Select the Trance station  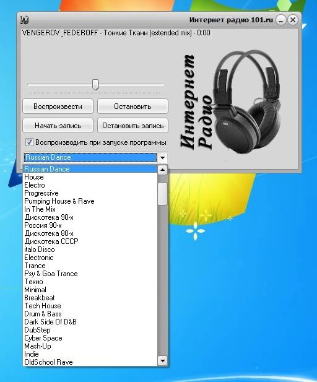(x=90, y=266)
